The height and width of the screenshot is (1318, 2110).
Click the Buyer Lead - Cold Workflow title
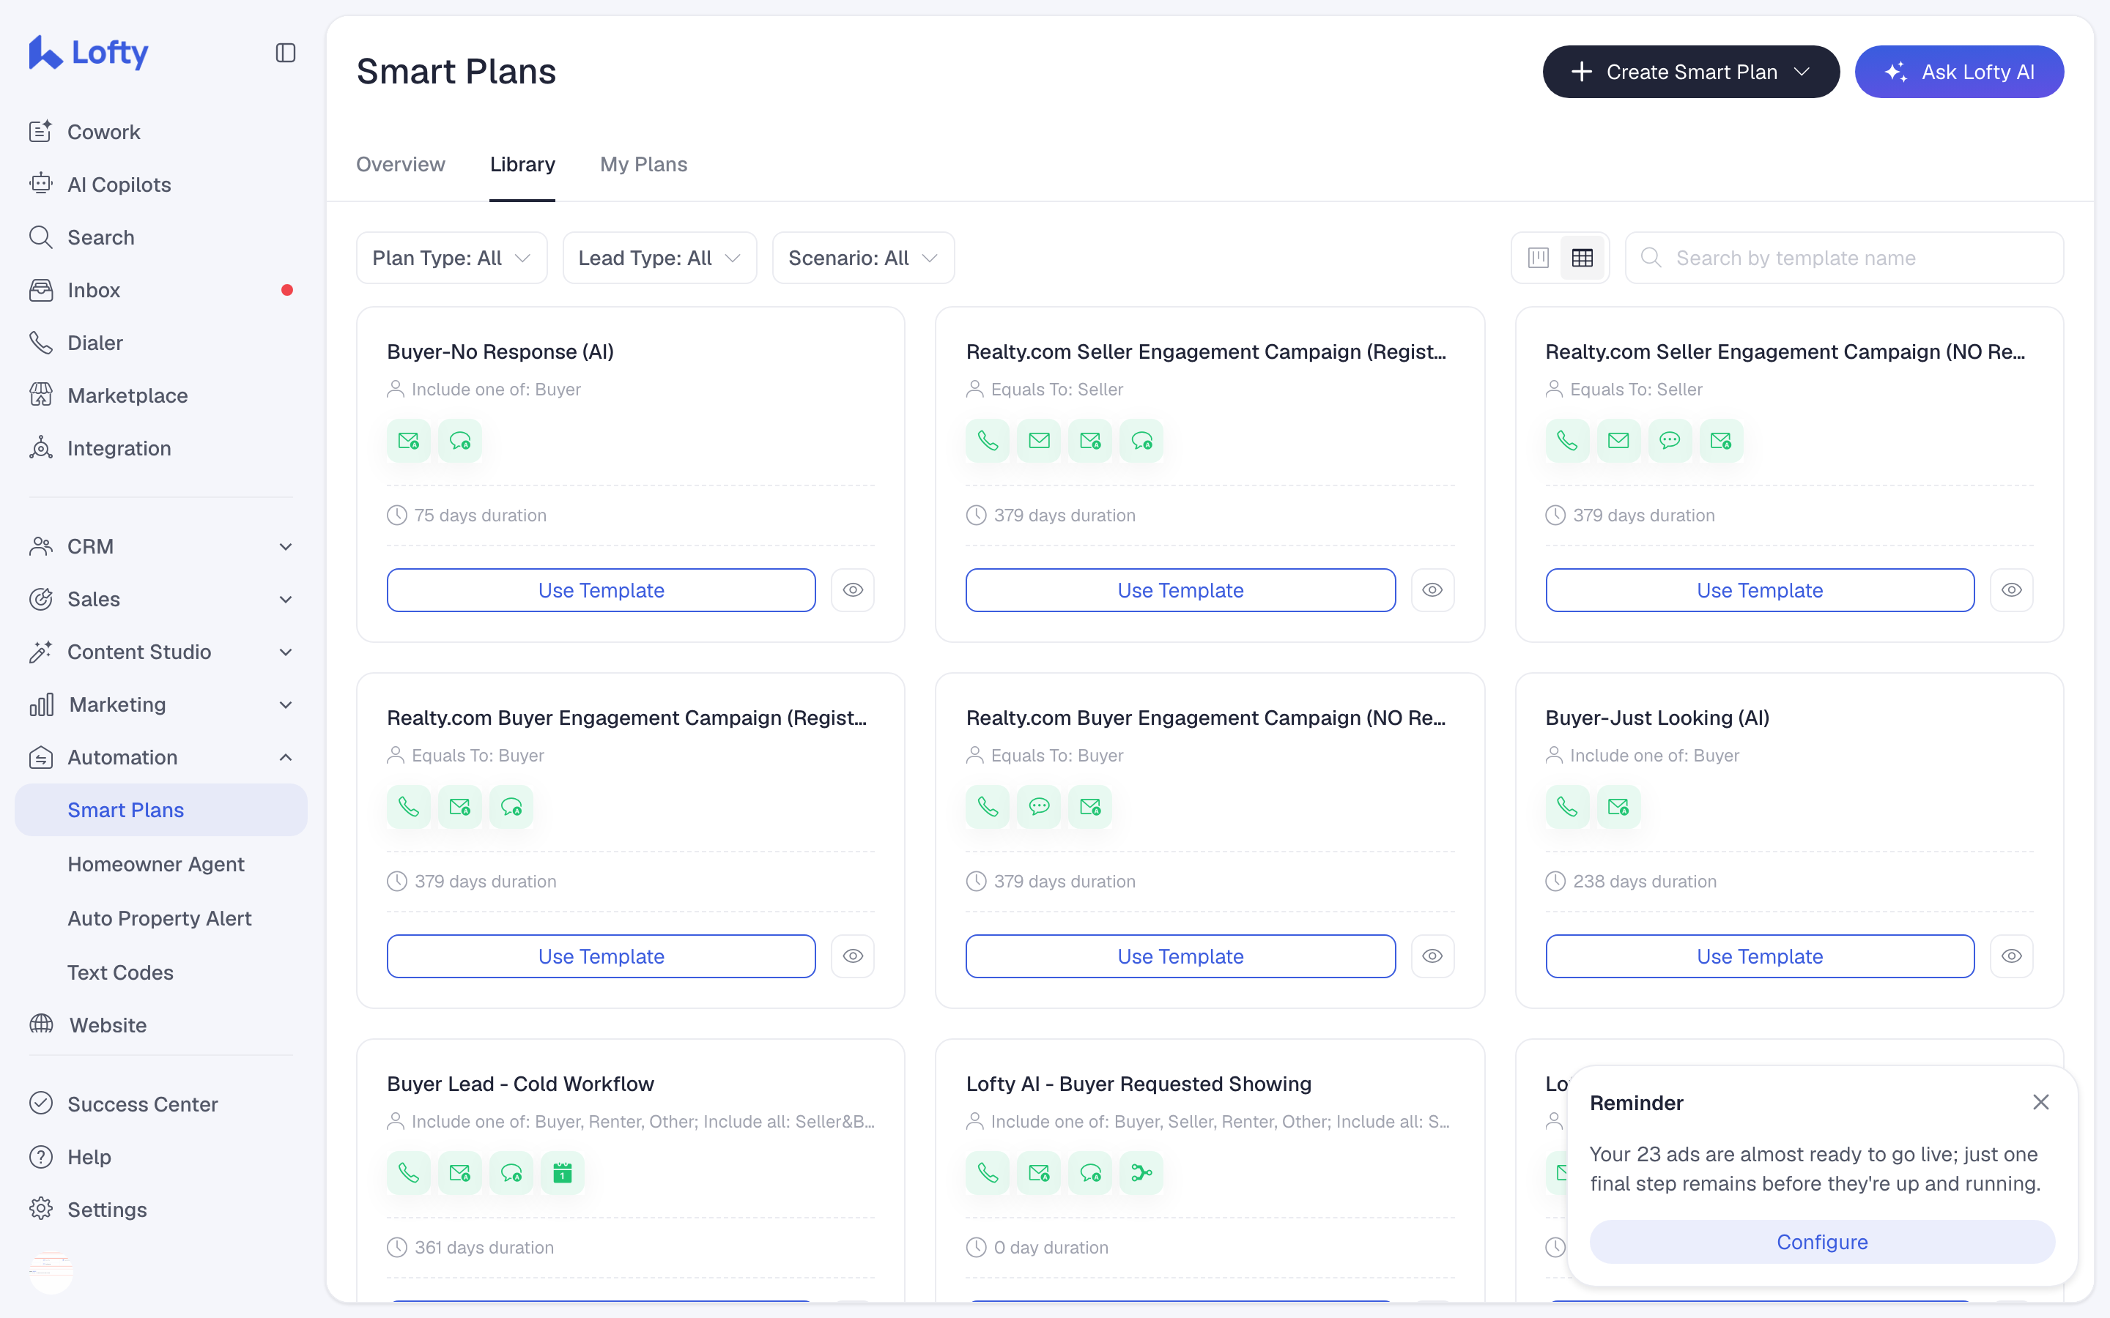coord(520,1084)
